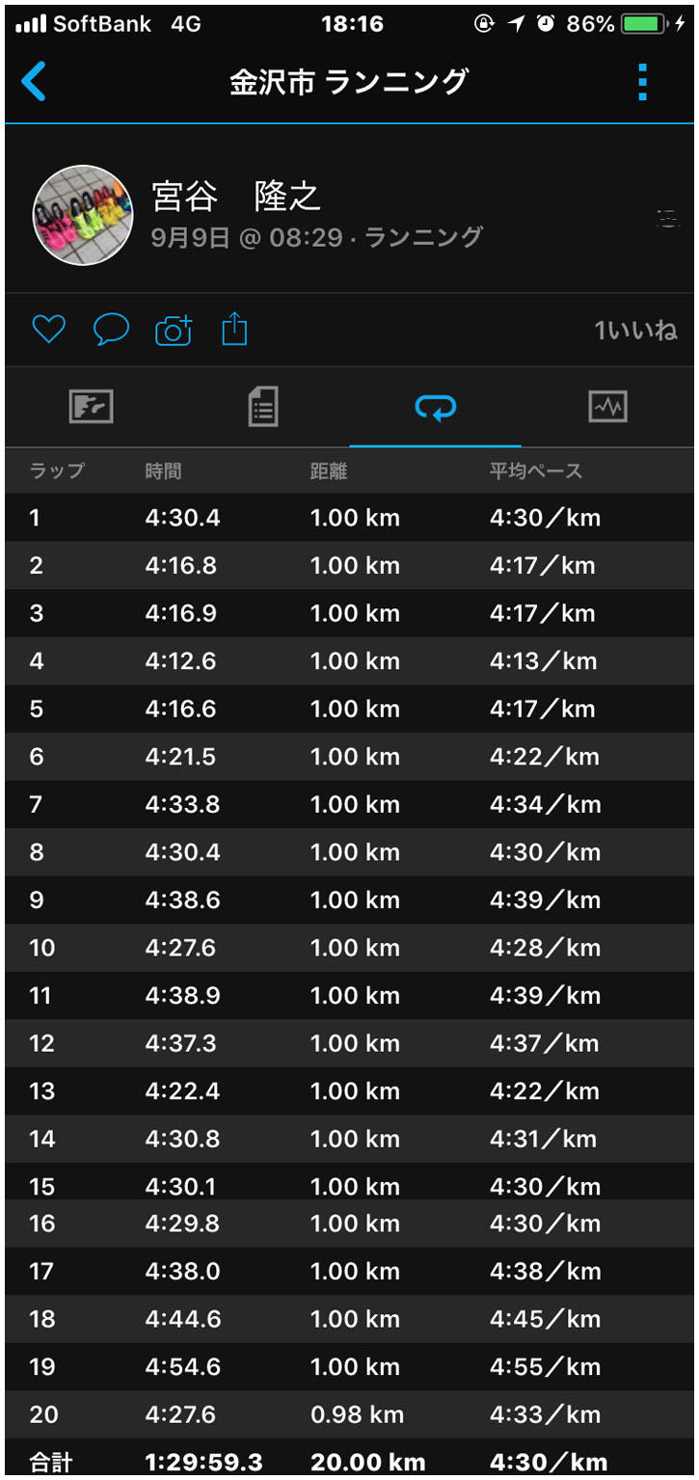Tap the shoes profile picture
Image resolution: width=699 pixels, height=1480 pixels.
[83, 216]
